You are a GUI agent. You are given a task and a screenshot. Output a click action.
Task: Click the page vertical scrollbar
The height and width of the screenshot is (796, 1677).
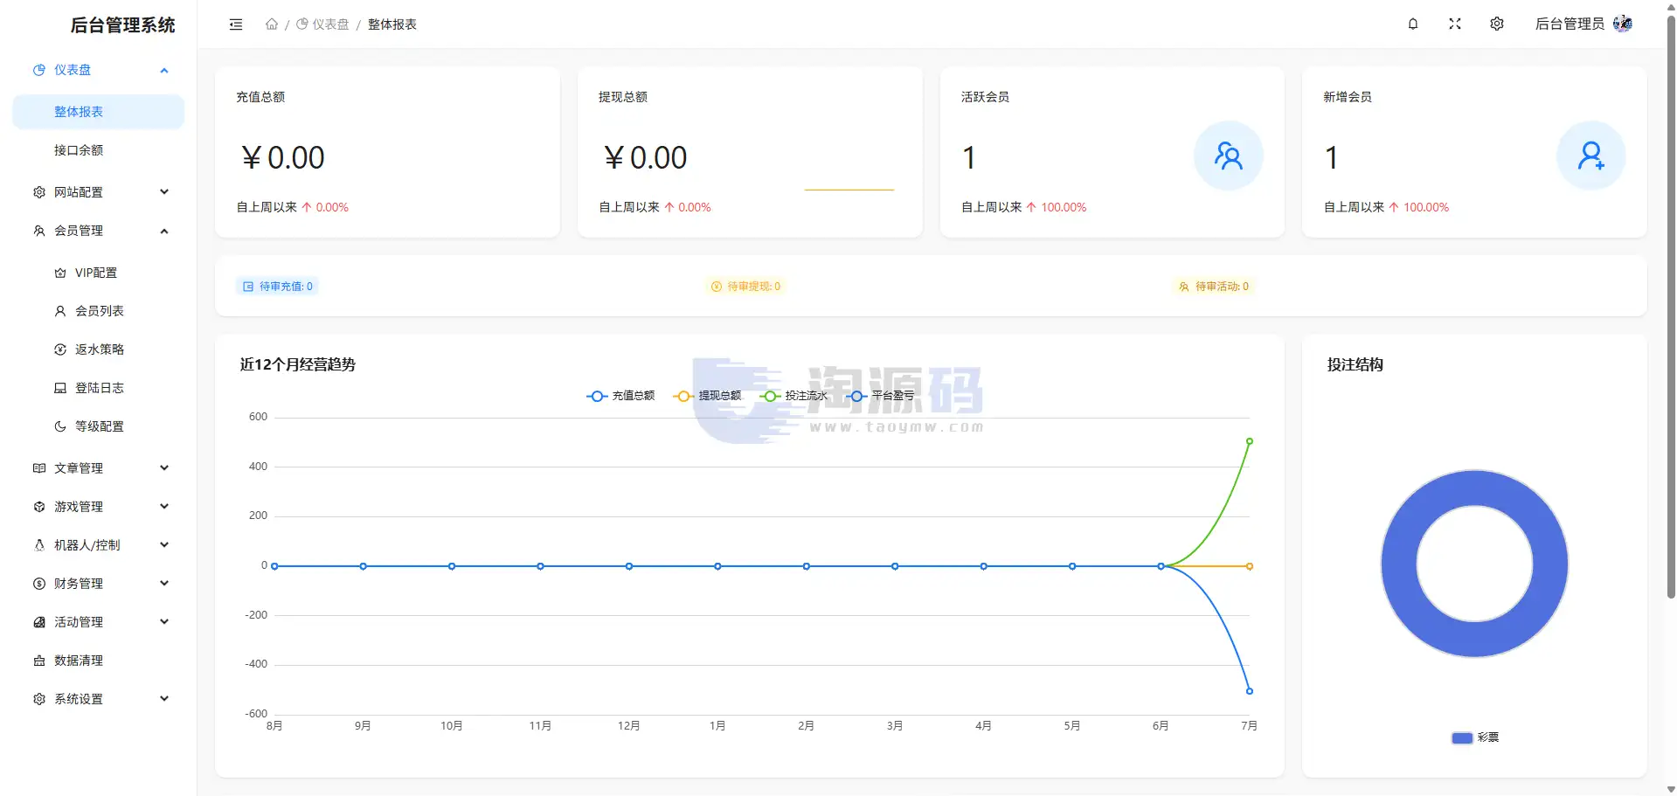tap(1671, 306)
